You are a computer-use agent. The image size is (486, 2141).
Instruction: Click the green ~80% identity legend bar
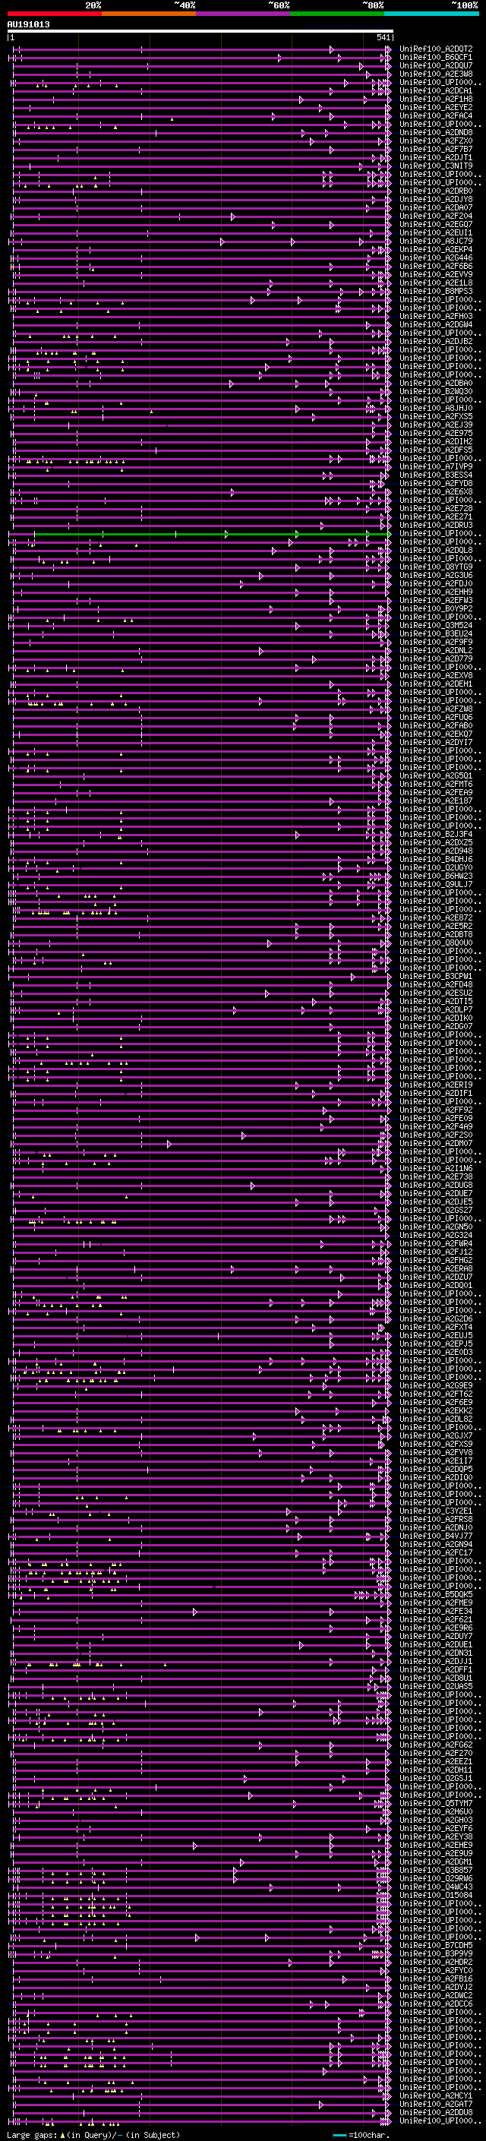[337, 14]
